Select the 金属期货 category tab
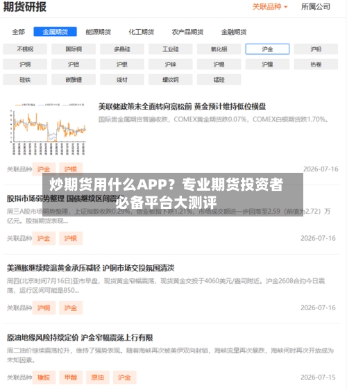 (56, 32)
